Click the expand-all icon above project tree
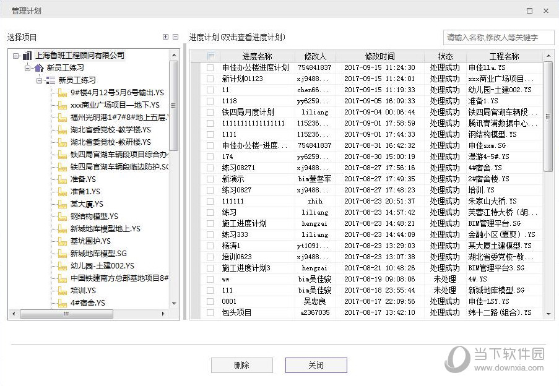 [x=165, y=37]
